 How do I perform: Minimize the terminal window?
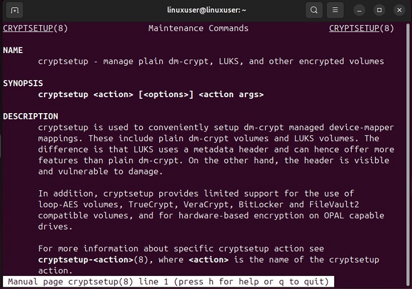pos(359,10)
